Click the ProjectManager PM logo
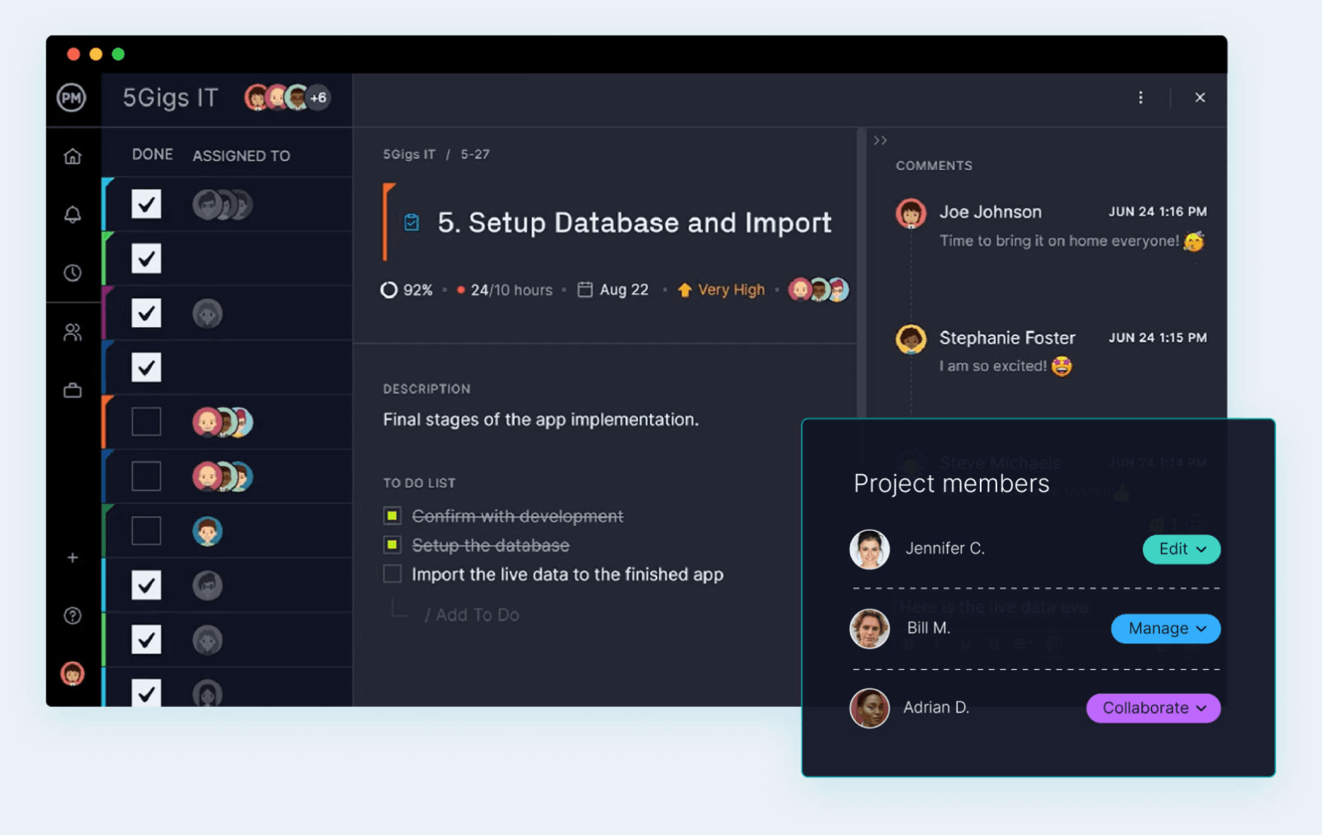This screenshot has width=1322, height=835. pyautogui.click(x=72, y=98)
